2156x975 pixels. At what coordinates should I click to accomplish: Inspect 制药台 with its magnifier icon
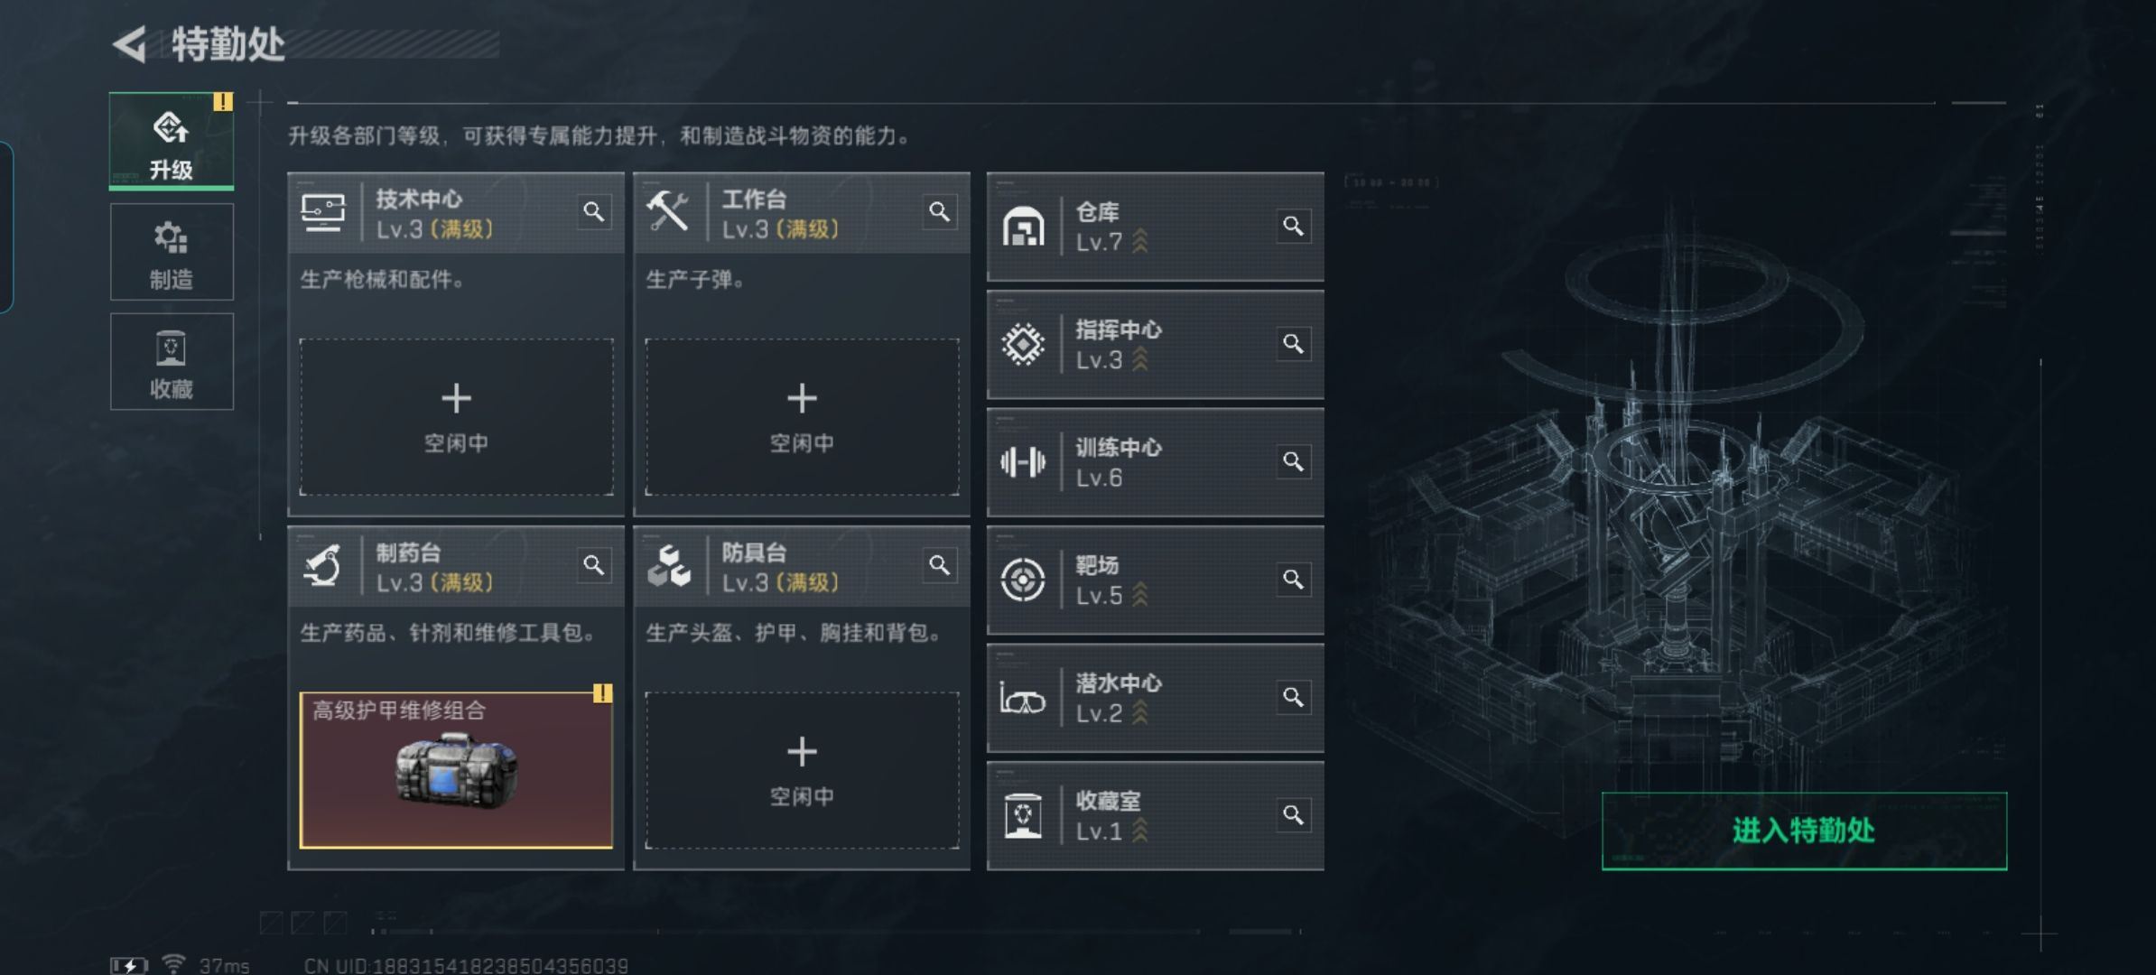tap(593, 565)
